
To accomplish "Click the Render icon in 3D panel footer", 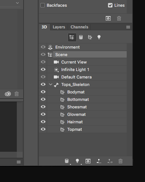I will 88,161.
